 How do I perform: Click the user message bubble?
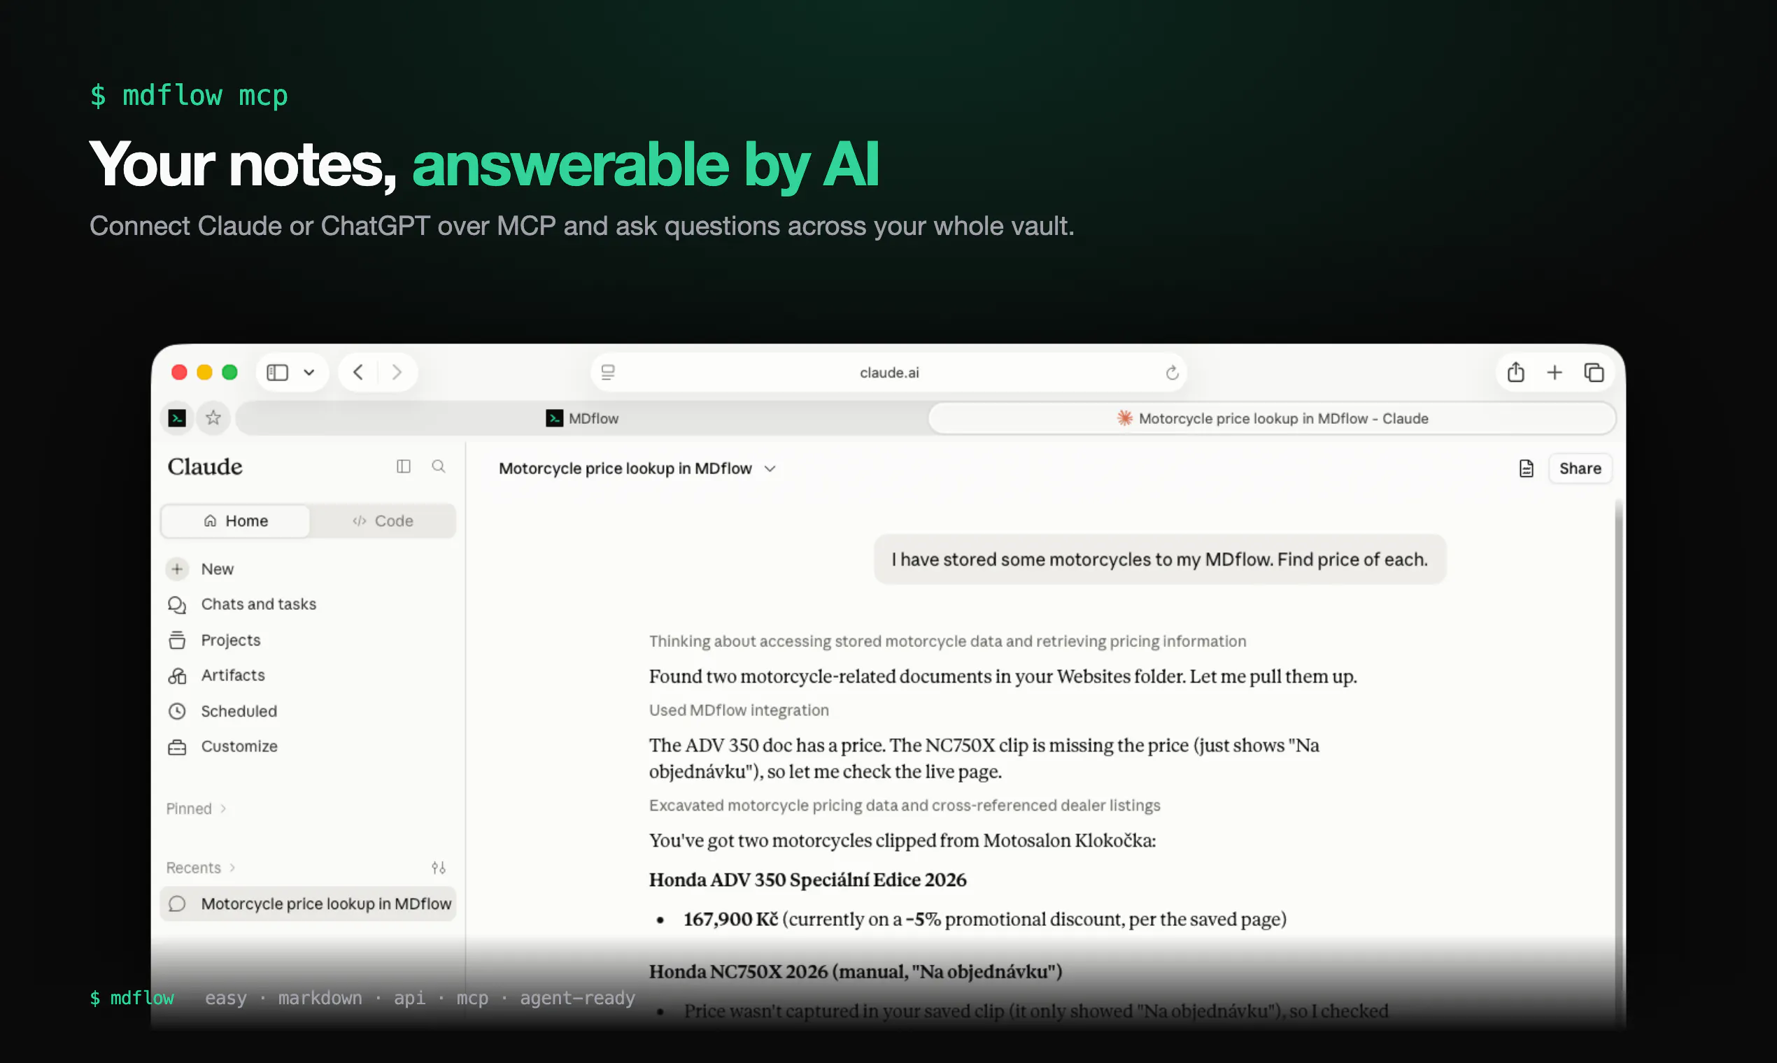point(1159,559)
